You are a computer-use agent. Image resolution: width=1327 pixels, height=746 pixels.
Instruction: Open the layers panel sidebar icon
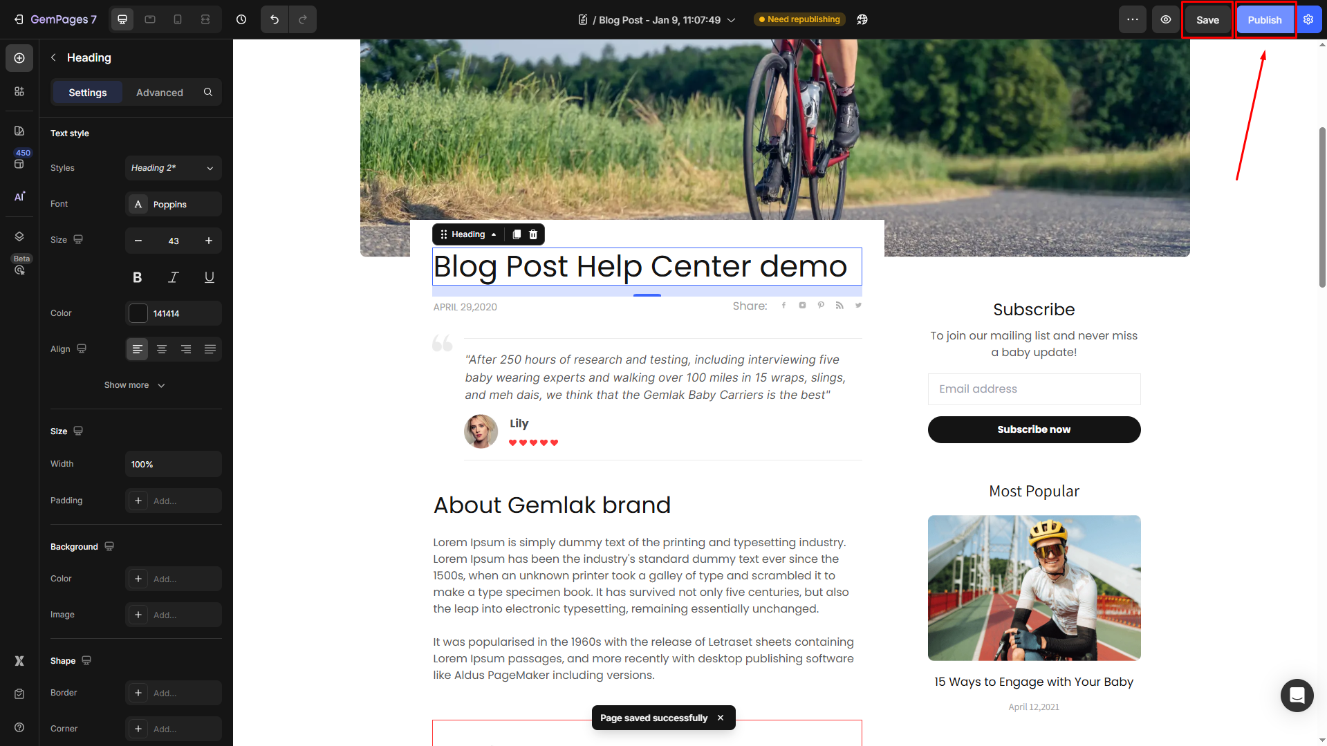pyautogui.click(x=19, y=236)
